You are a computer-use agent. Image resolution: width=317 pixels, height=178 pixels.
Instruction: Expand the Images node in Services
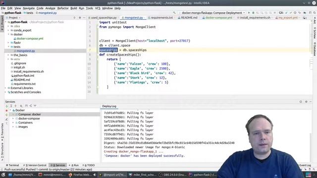point(13,127)
